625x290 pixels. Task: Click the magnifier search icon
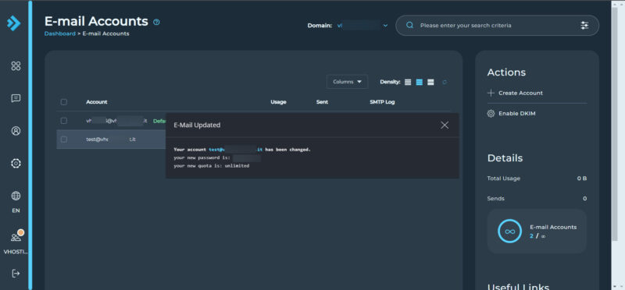click(x=409, y=26)
